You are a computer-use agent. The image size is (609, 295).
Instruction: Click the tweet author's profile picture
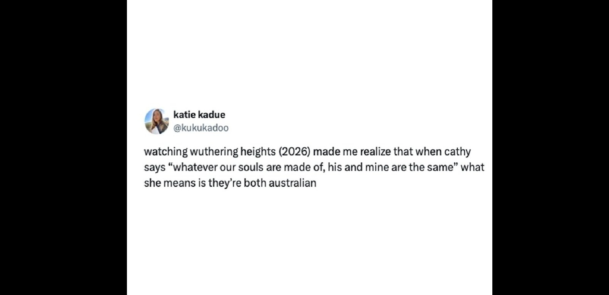pyautogui.click(x=156, y=121)
